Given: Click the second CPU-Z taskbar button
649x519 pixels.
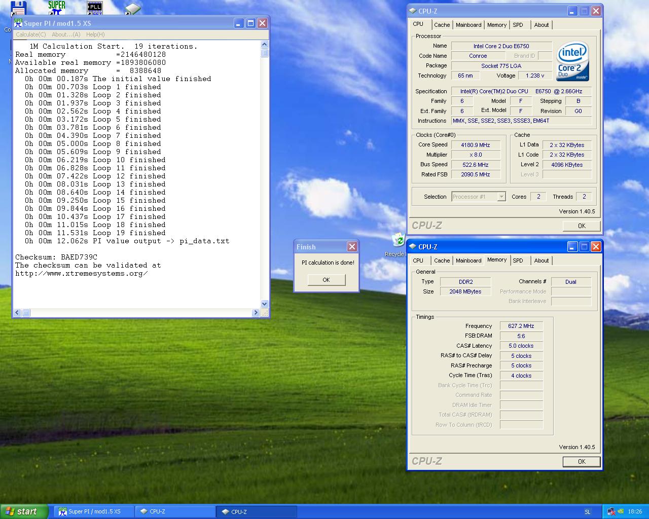Looking at the screenshot, I should [x=257, y=511].
